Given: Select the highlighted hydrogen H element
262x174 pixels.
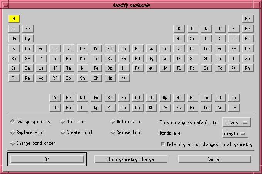Looking at the screenshot, I should 14,18.
